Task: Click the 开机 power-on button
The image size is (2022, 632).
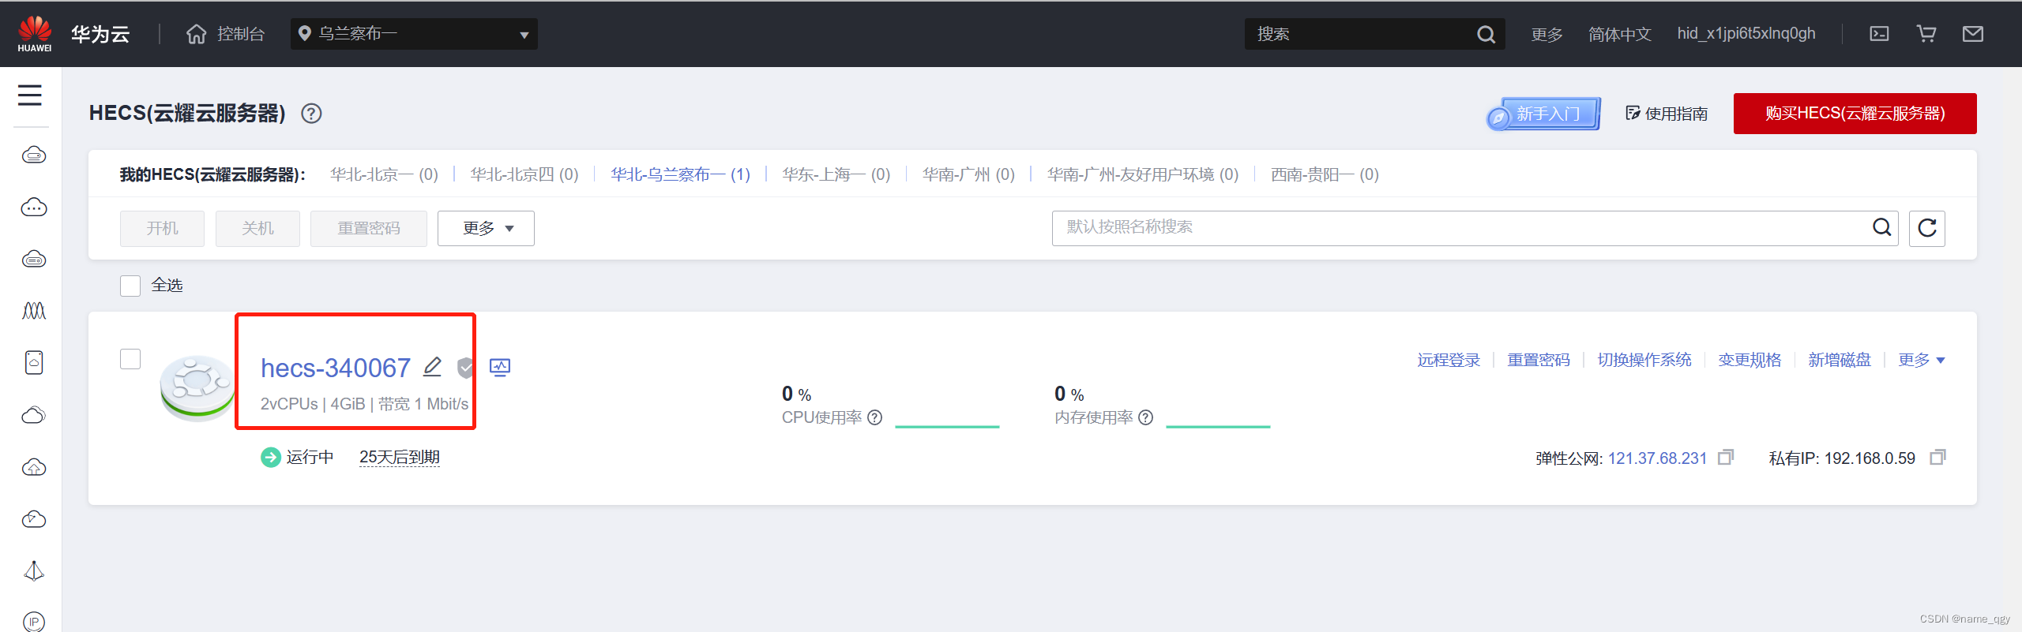Action: point(162,228)
